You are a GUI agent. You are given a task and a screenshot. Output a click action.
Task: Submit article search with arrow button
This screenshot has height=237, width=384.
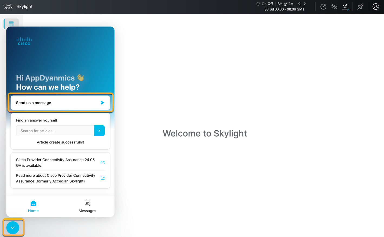99,131
